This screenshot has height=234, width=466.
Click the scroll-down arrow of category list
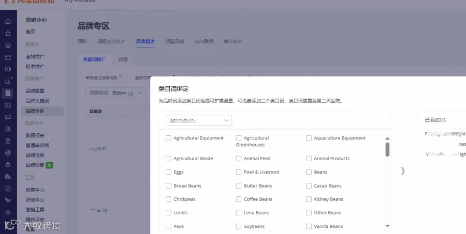(x=387, y=226)
